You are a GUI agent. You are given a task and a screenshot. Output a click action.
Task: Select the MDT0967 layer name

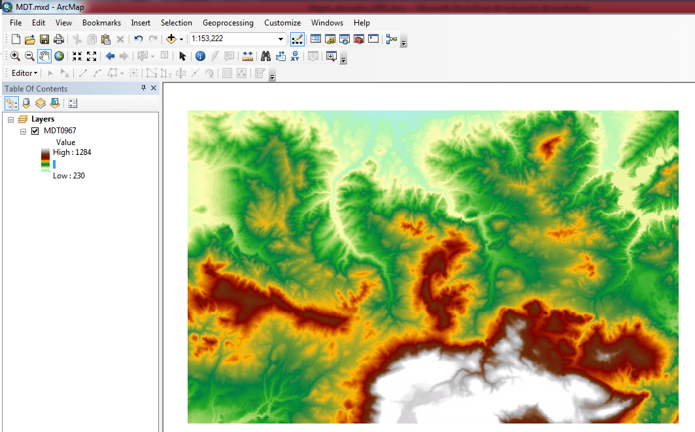tap(59, 131)
